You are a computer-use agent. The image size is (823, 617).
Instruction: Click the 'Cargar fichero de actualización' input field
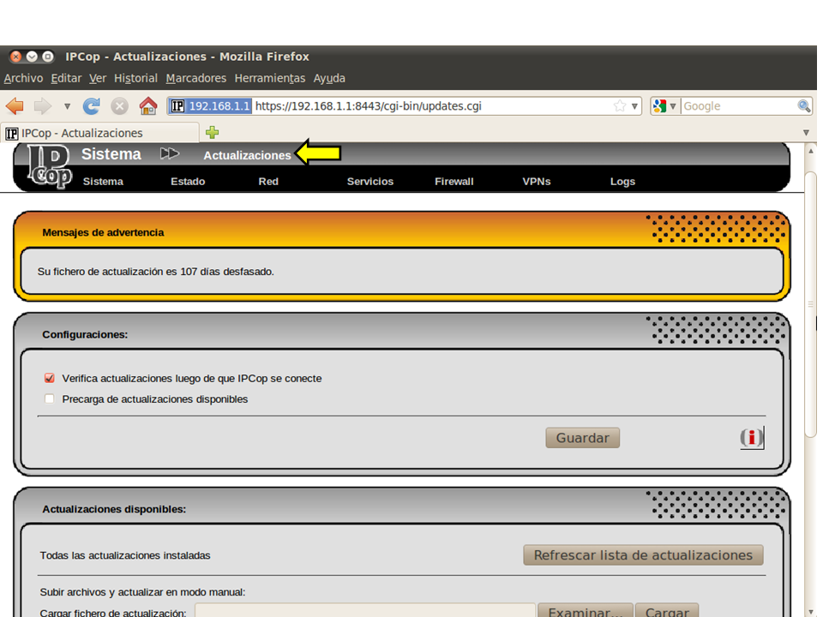point(365,612)
